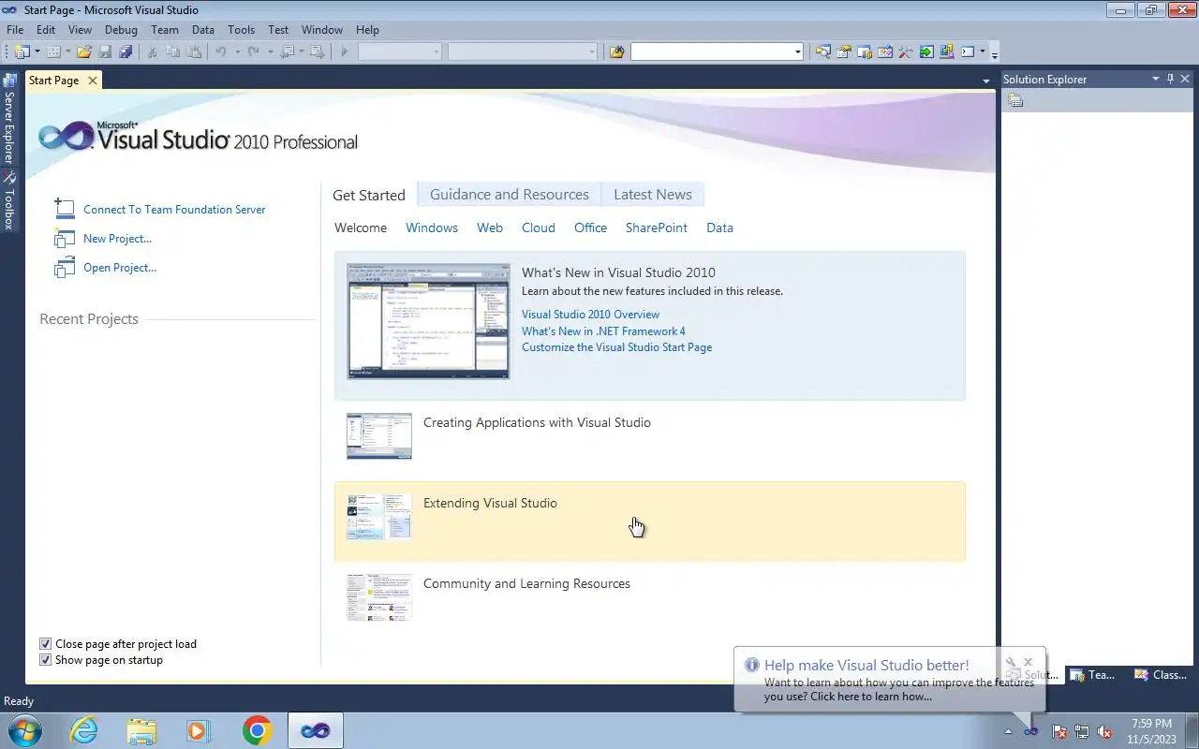Click the Save All toolbar icon
The width and height of the screenshot is (1199, 749).
point(126,51)
